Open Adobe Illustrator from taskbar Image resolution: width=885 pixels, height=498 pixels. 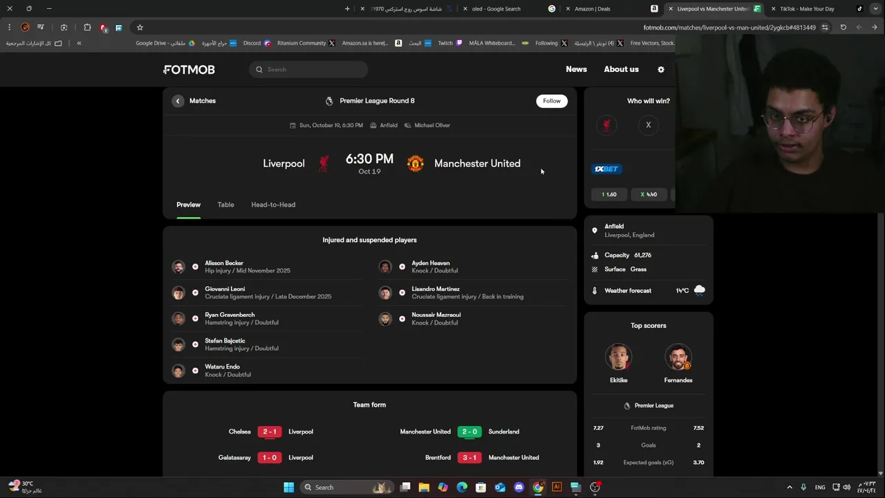coord(557,488)
